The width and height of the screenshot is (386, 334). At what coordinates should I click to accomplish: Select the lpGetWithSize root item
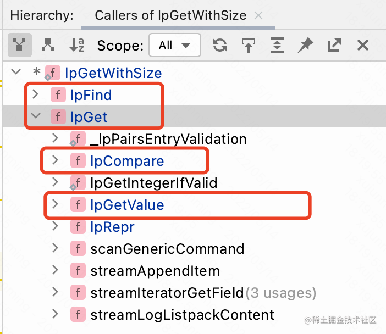113,73
